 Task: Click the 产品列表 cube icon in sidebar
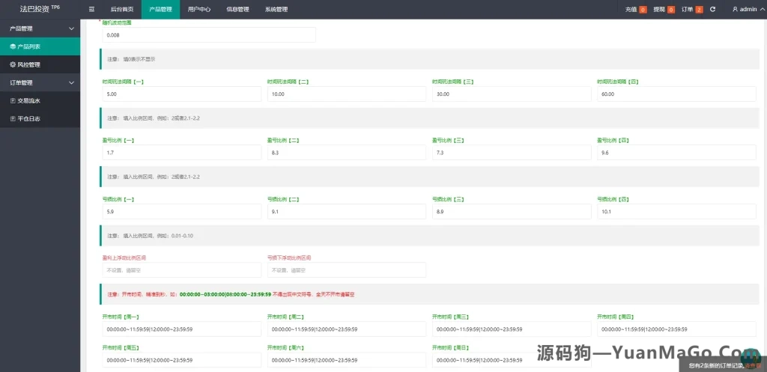[13, 46]
